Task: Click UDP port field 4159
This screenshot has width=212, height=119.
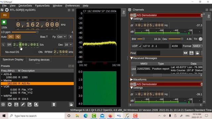Action: (x=177, y=46)
